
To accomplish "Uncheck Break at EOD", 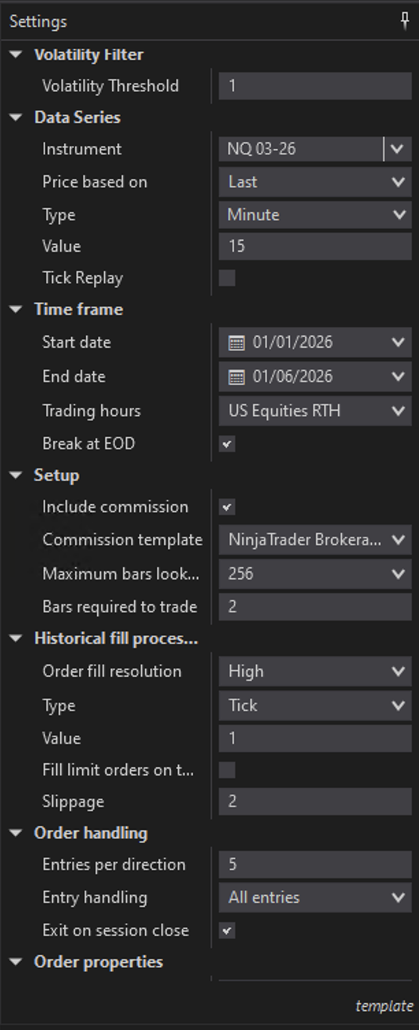I will 227,444.
